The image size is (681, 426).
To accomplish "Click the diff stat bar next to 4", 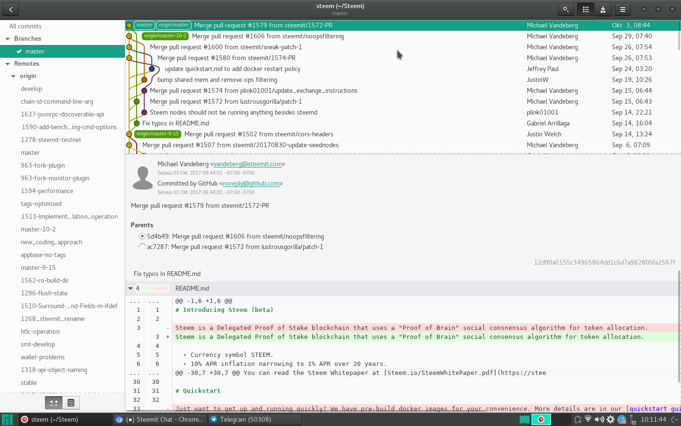I will click(x=154, y=288).
